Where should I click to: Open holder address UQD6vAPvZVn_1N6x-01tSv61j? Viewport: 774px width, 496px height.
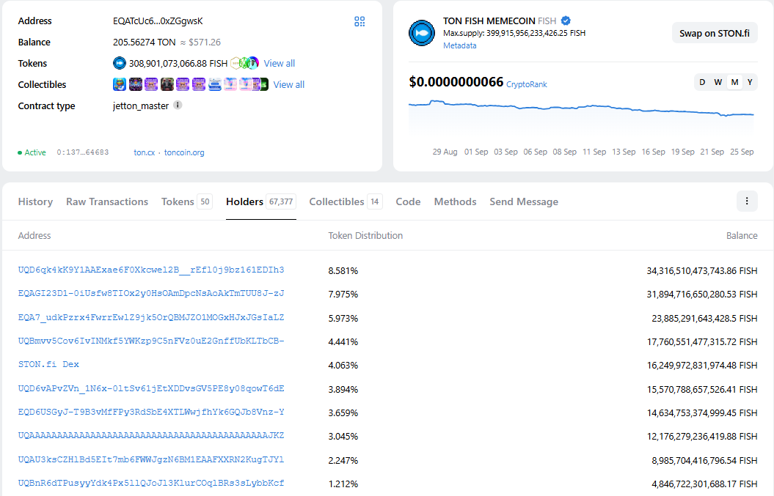pyautogui.click(x=151, y=388)
